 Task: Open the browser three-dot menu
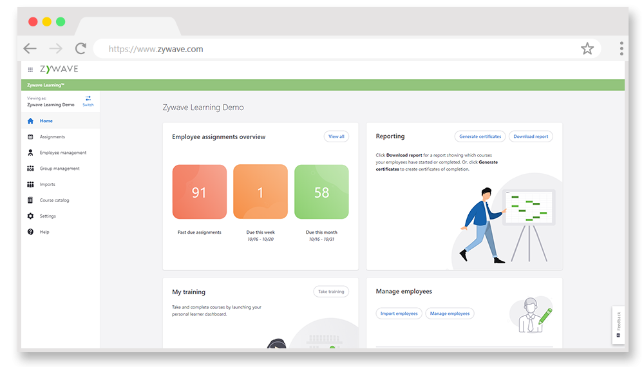[621, 48]
